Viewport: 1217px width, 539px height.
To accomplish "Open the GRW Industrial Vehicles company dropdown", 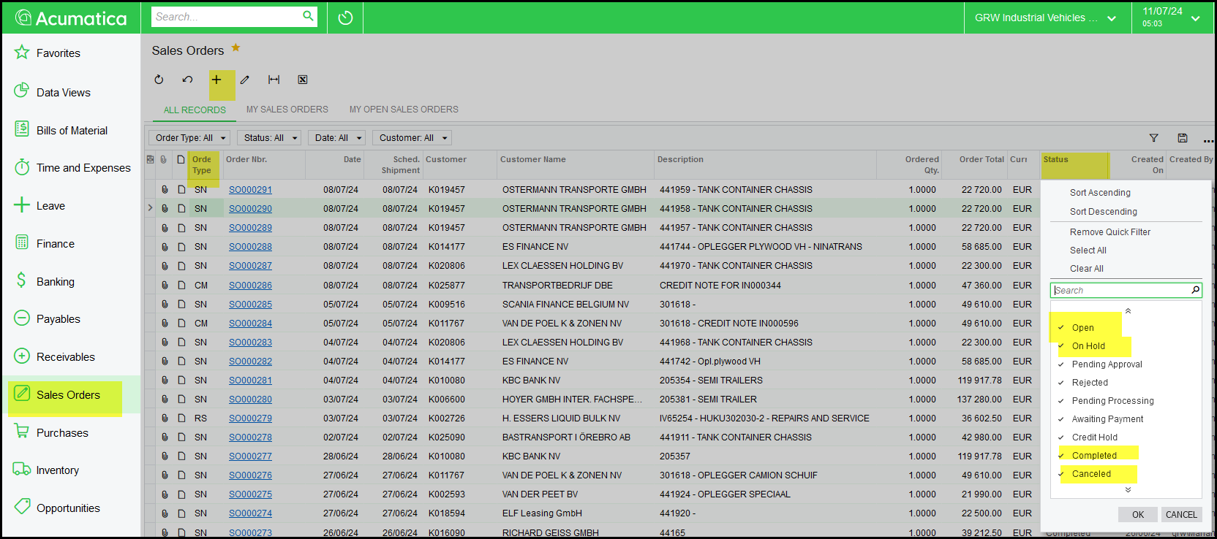I will pos(1044,18).
